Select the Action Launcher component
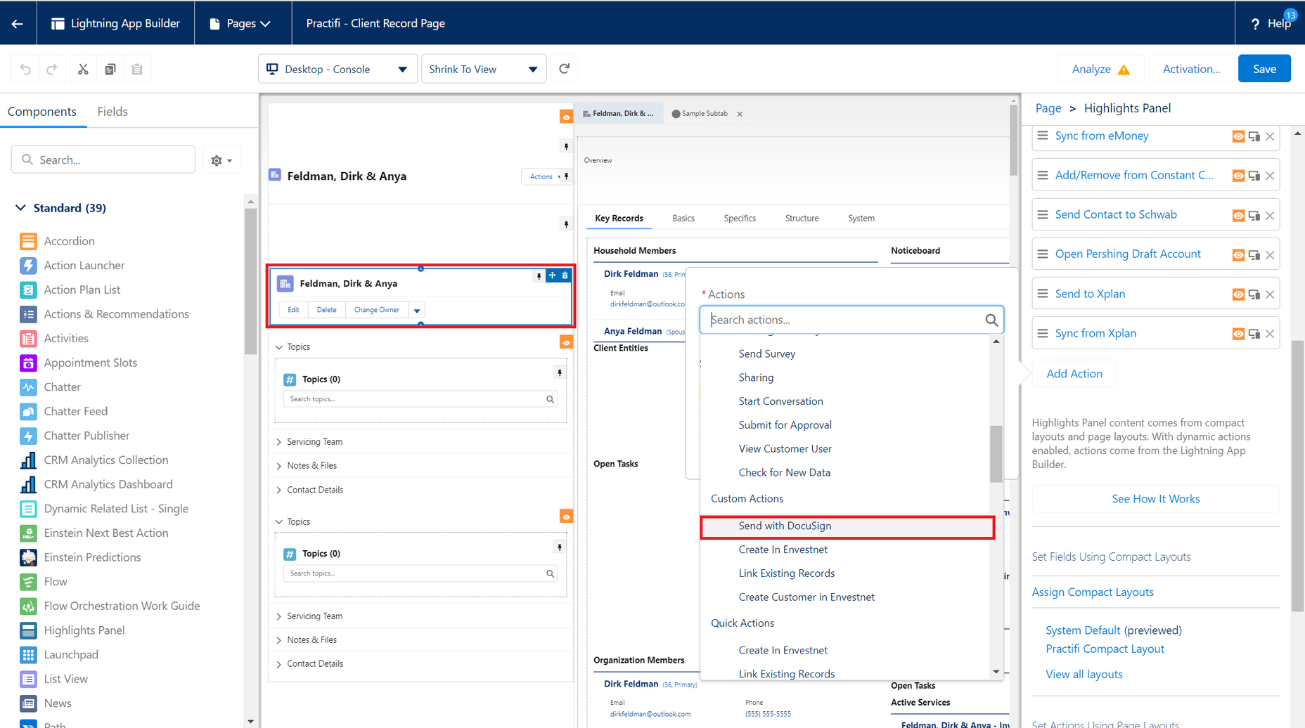 [84, 265]
